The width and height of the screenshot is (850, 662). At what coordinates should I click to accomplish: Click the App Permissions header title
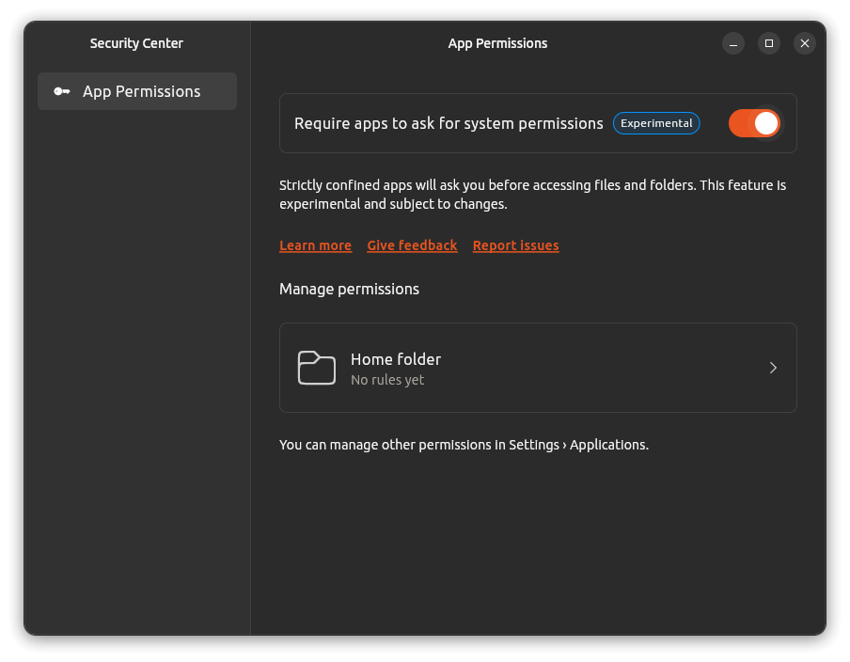tap(497, 43)
